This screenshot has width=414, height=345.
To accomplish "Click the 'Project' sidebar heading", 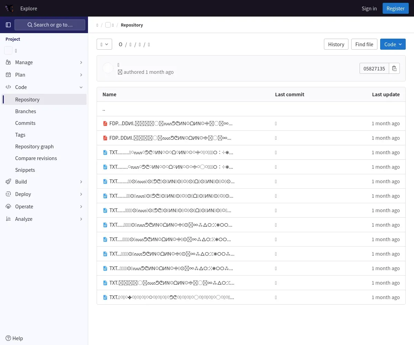I will click(13, 39).
